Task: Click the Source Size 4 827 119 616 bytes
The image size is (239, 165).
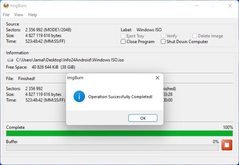Action: 43,36
